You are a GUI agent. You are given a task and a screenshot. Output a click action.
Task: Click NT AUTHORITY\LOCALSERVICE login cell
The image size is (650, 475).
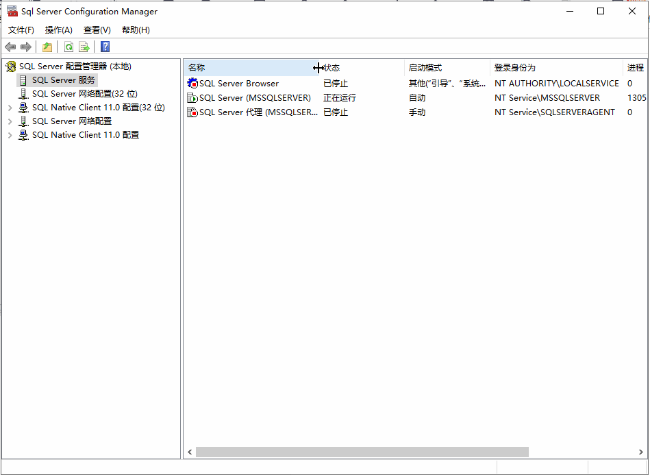[x=556, y=84]
